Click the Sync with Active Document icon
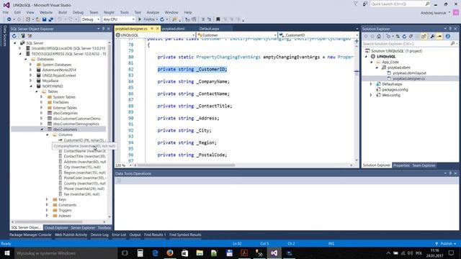The height and width of the screenshot is (259, 461). coord(398,37)
